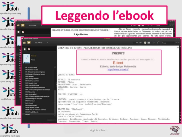
Task: Open chapter 'XXV. Continua su amore'
Action: (32, 81)
